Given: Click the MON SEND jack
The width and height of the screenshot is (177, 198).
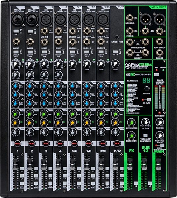Looking at the screenshot, I should coord(130,18).
